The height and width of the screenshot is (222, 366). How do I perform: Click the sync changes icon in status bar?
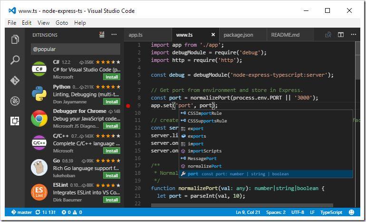(x=38, y=212)
